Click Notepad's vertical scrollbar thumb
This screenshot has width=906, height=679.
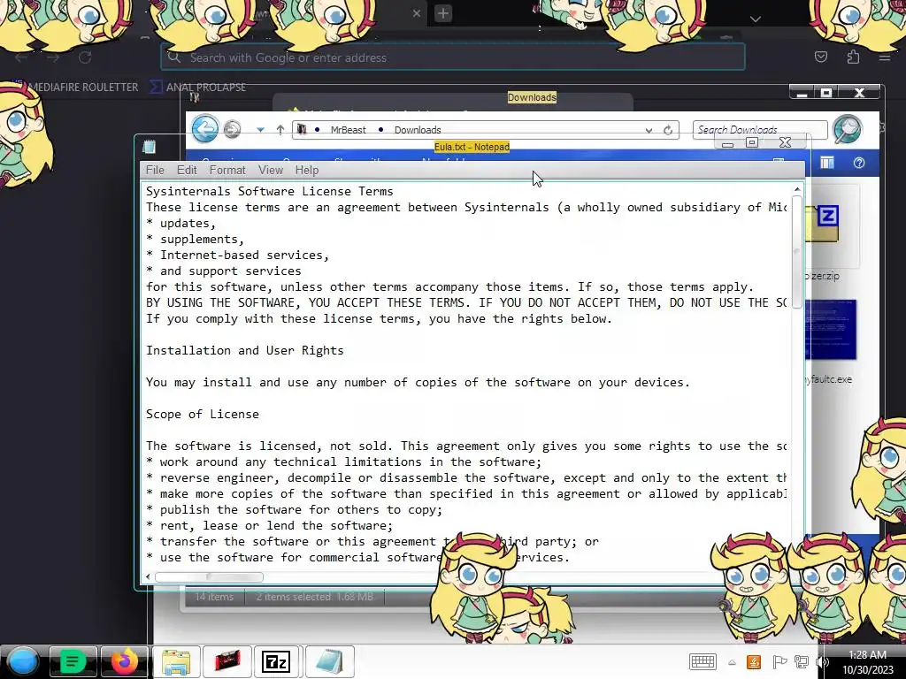point(797,252)
